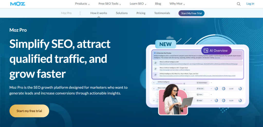Open the Blog page
This screenshot has height=127, width=263.
pyautogui.click(x=158, y=4)
